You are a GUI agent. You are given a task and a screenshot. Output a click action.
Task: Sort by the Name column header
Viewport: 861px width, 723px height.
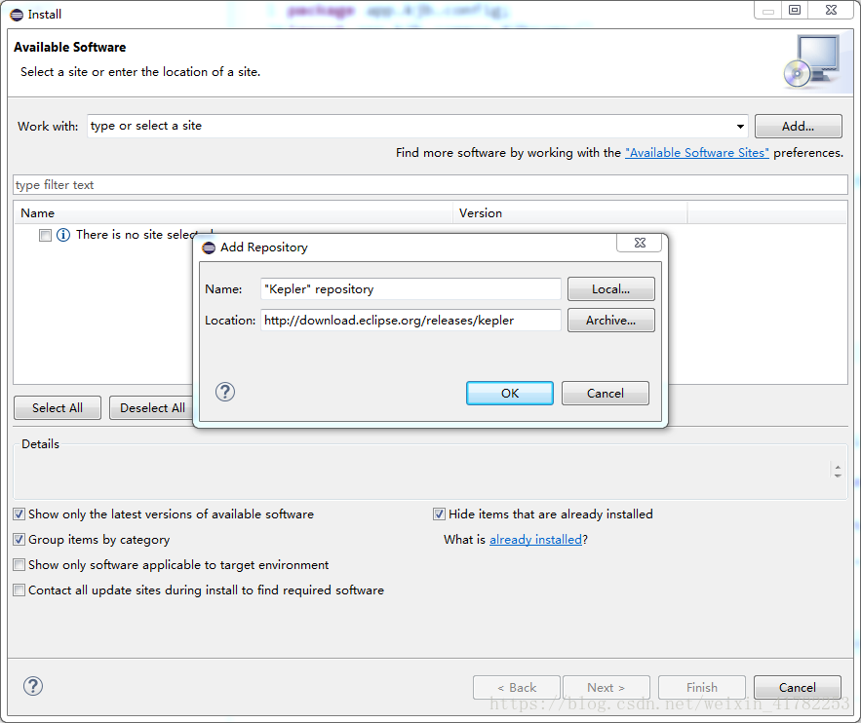(x=233, y=212)
